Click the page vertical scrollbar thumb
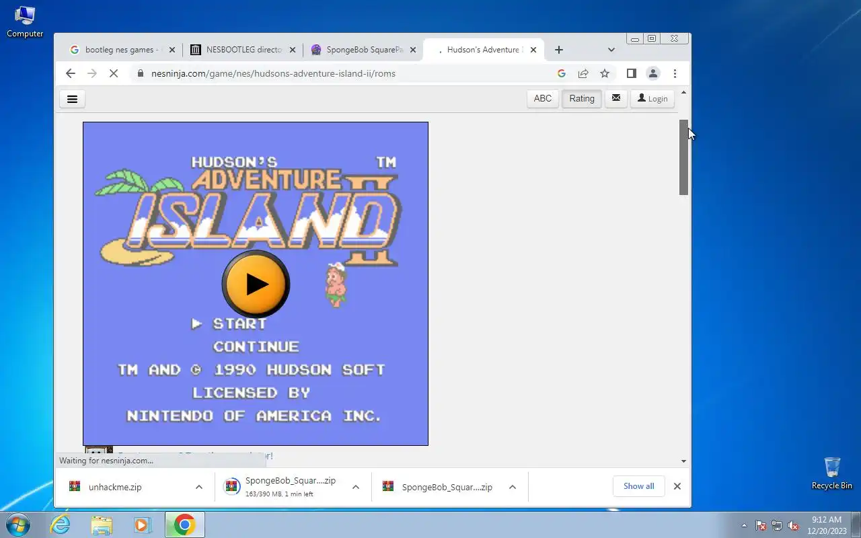Screen dimensions: 861x538 tap(683, 157)
